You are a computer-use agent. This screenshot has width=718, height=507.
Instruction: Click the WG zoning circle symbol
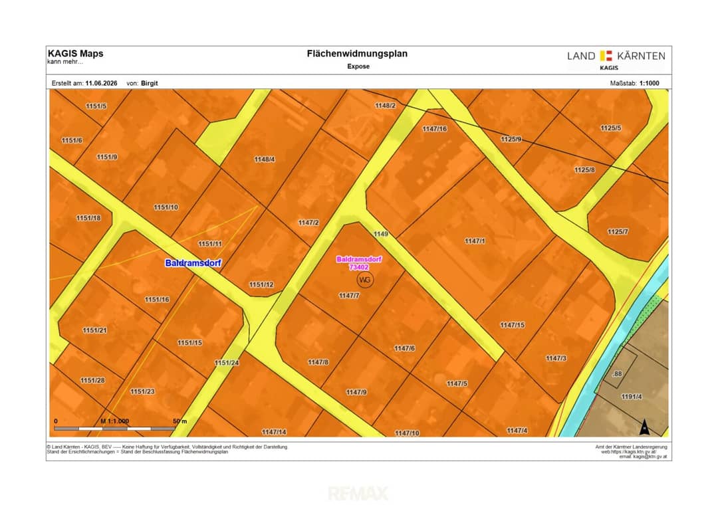click(365, 280)
